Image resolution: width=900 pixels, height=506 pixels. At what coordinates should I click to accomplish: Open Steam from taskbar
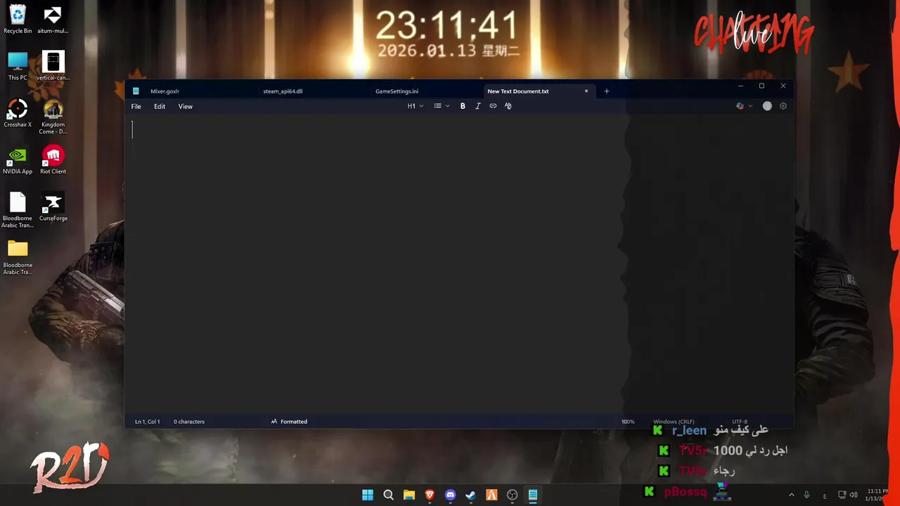point(471,495)
